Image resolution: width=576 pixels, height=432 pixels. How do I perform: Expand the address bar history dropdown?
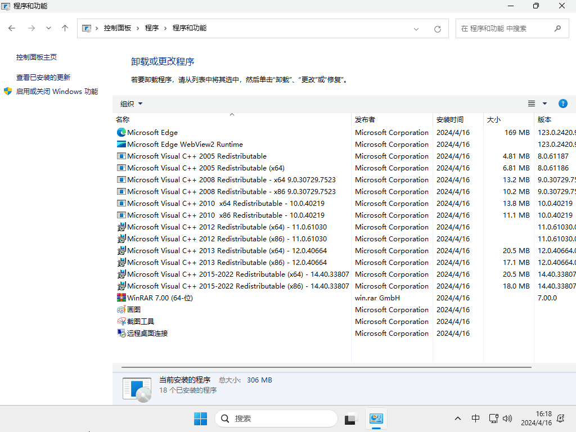click(x=416, y=29)
